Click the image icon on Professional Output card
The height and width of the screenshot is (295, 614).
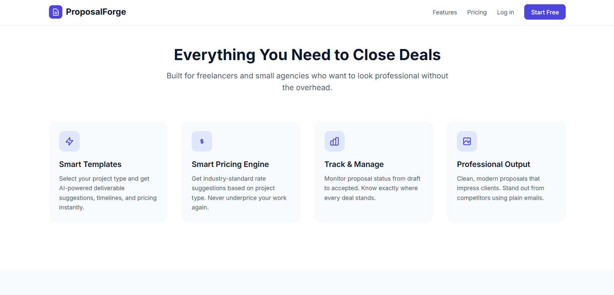467,141
